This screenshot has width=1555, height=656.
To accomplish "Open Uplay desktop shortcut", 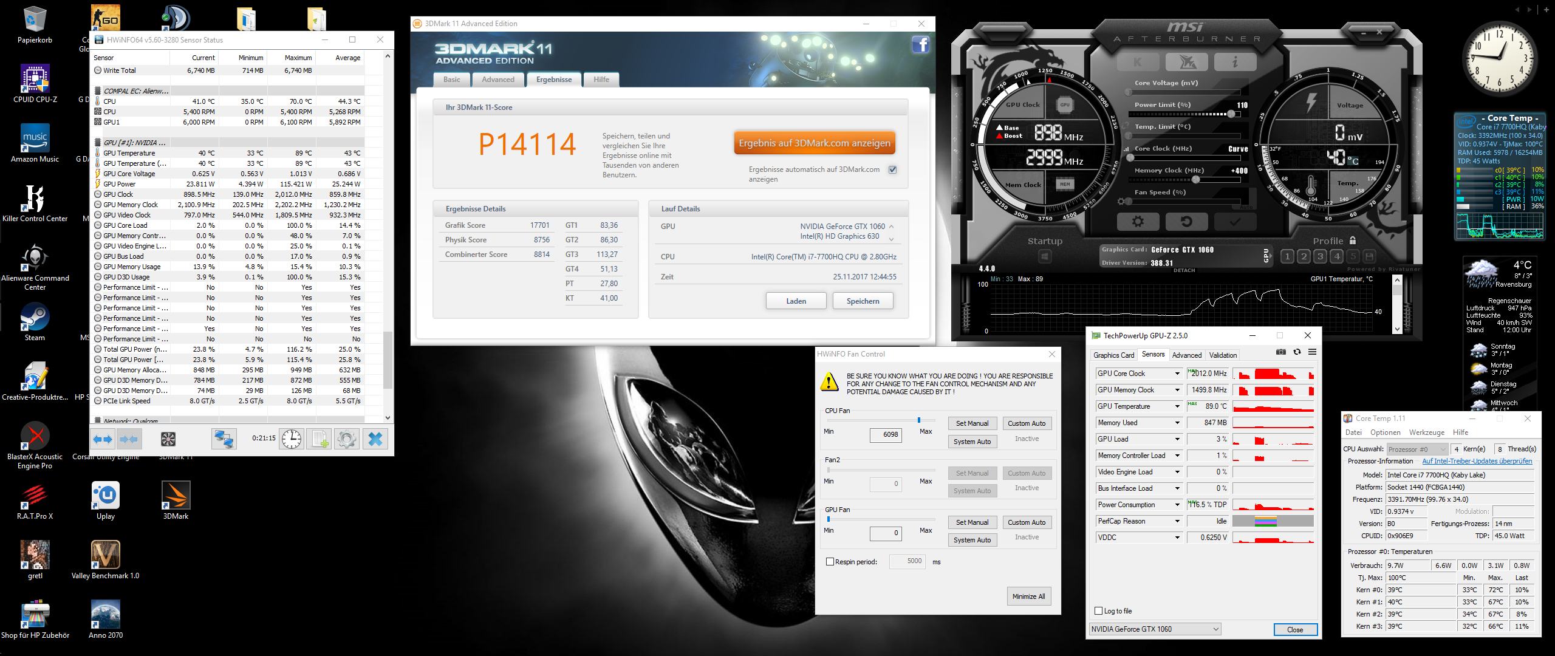I will [x=105, y=501].
